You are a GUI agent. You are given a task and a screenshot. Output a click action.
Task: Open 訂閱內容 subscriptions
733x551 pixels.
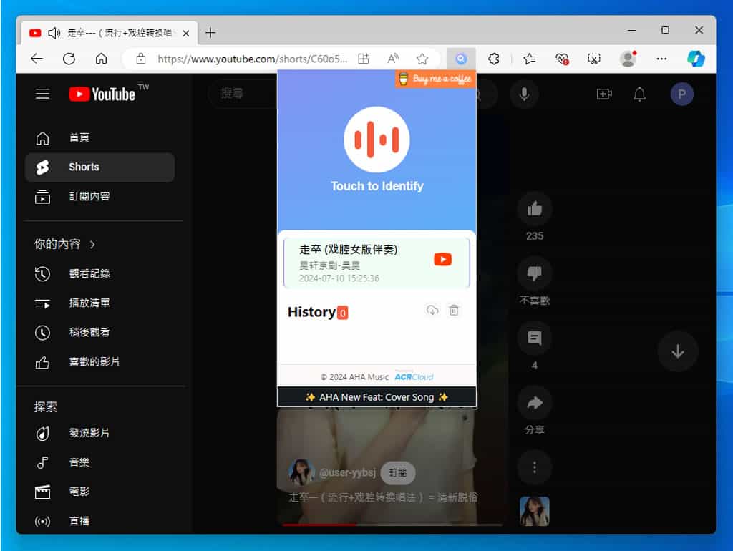100,197
